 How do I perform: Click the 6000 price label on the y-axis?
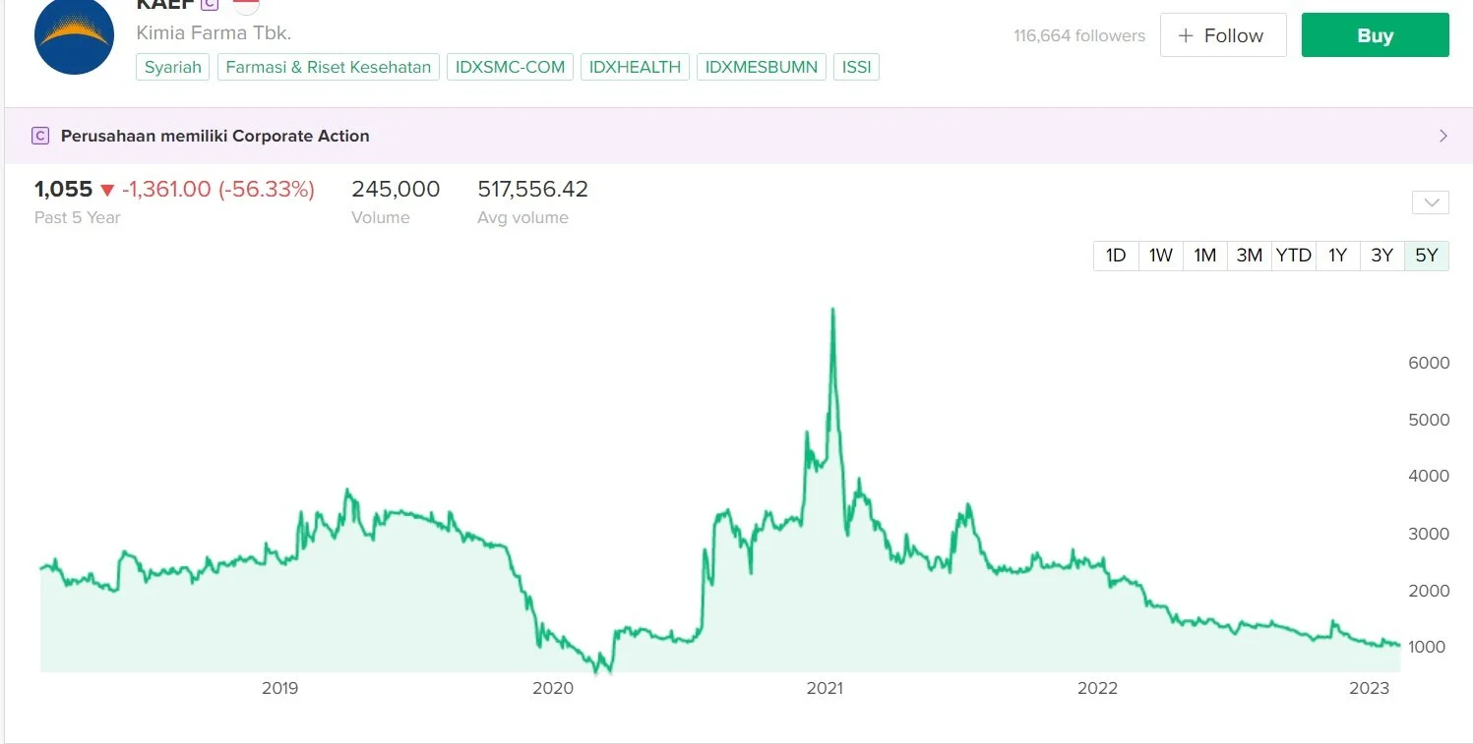1429,363
